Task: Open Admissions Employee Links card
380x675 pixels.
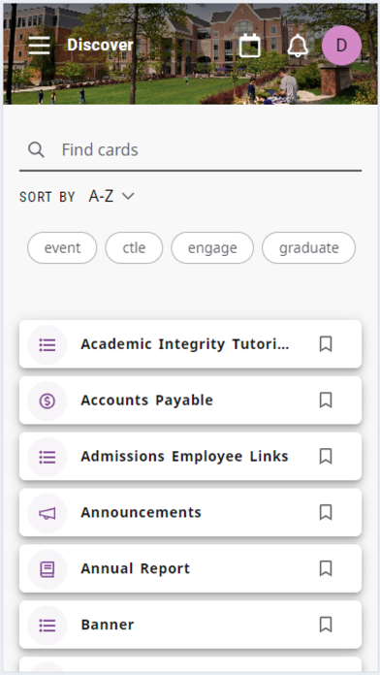Action: 190,457
